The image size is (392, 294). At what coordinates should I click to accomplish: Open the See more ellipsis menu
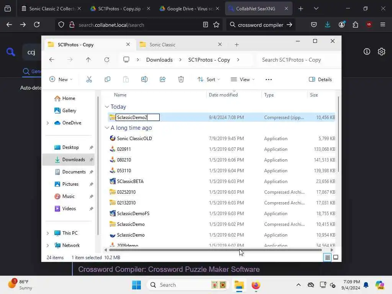click(x=268, y=80)
